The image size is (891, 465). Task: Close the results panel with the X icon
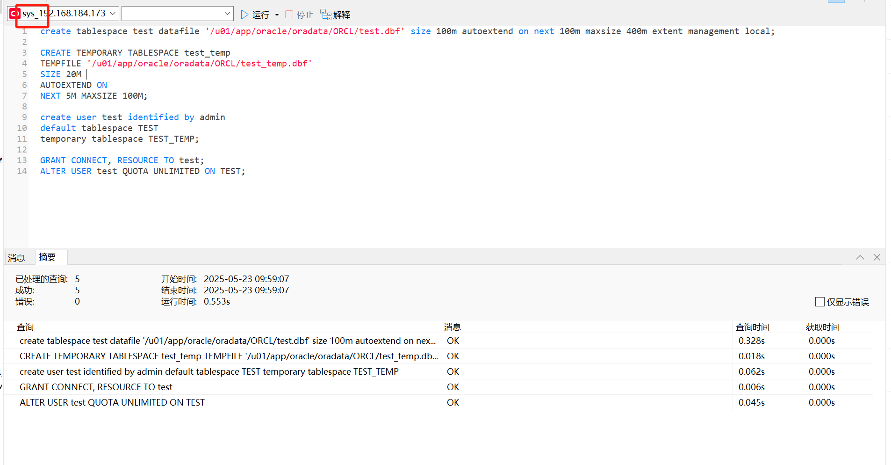(x=877, y=257)
